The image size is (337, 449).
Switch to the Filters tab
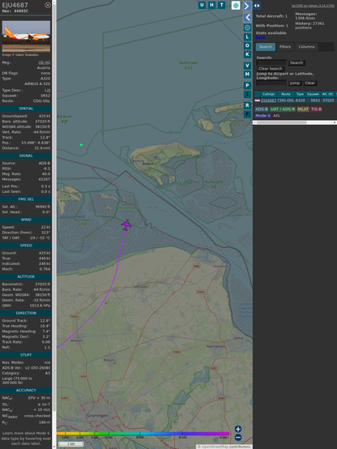coord(285,47)
